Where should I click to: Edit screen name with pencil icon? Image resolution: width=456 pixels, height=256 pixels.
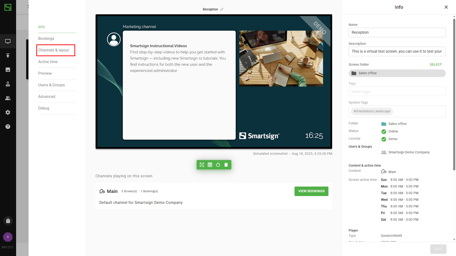(222, 9)
